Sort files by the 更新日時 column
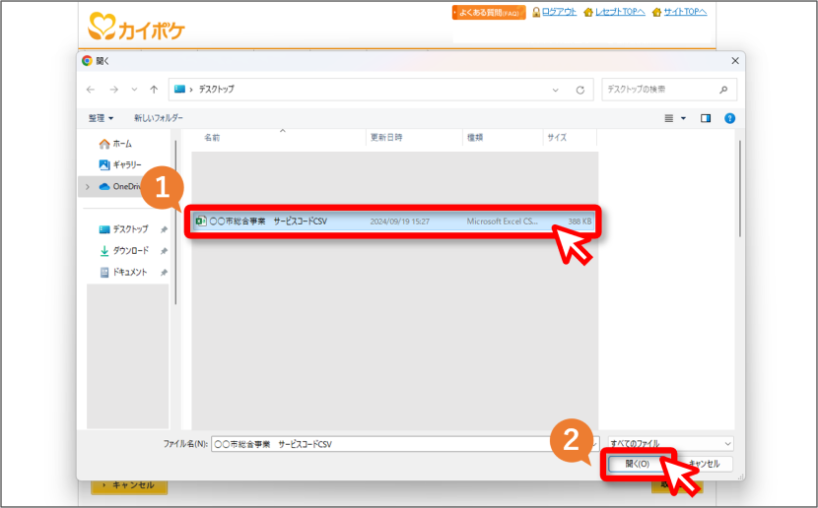This screenshot has height=508, width=818. click(386, 138)
